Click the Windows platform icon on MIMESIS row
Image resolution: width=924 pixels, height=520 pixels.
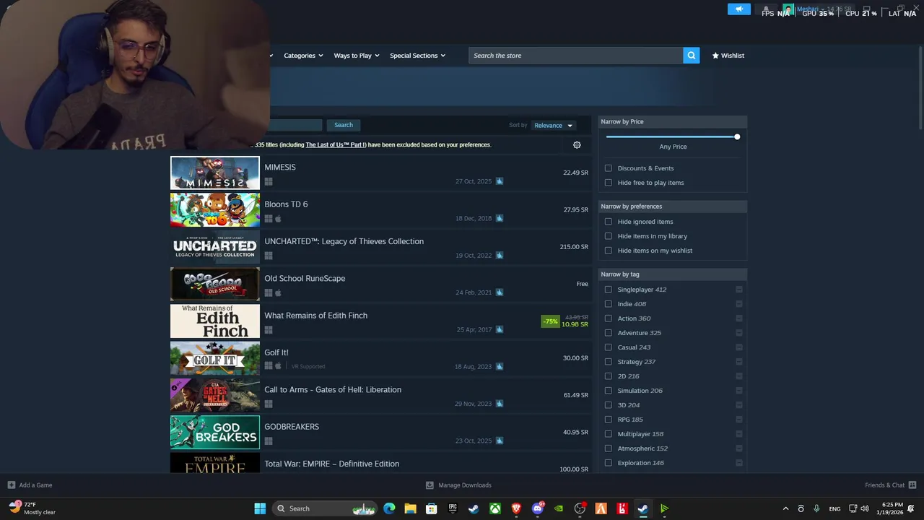click(x=269, y=182)
